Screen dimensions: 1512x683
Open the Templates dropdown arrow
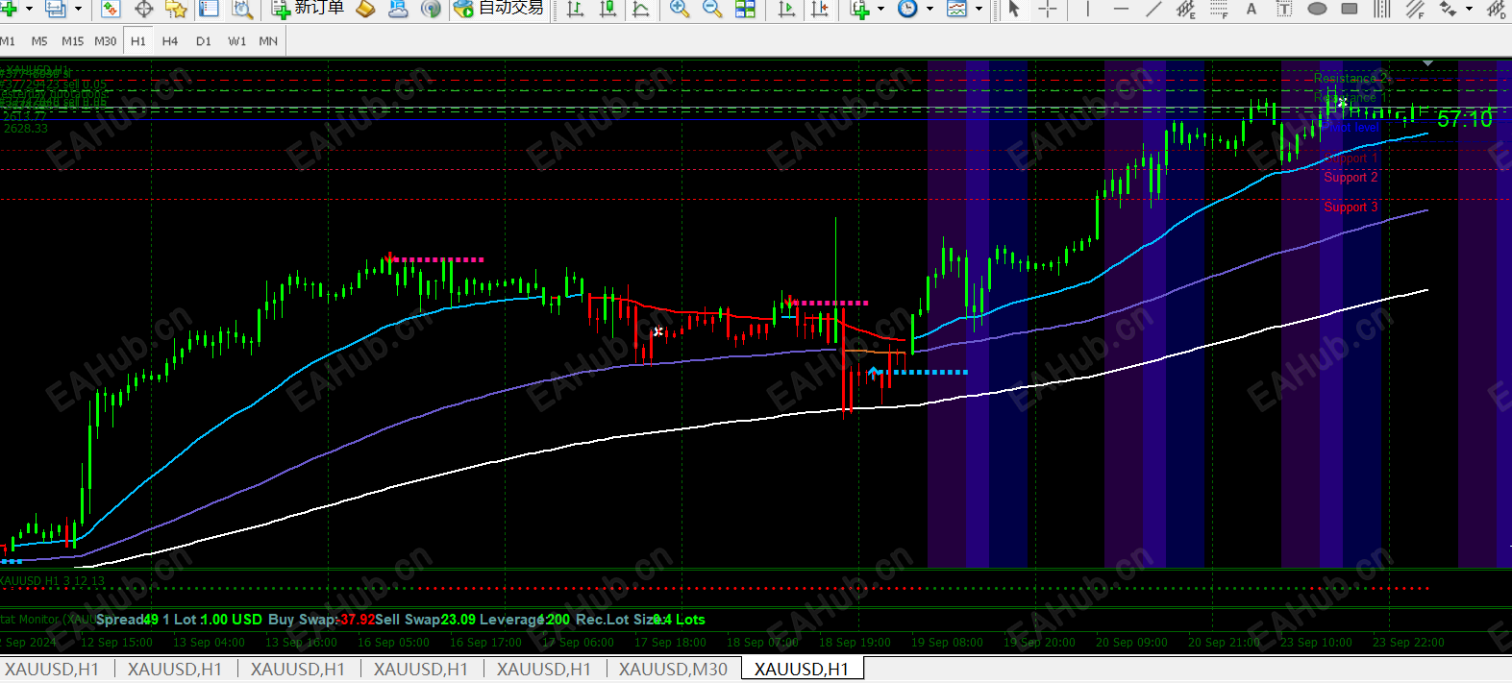[x=979, y=9]
